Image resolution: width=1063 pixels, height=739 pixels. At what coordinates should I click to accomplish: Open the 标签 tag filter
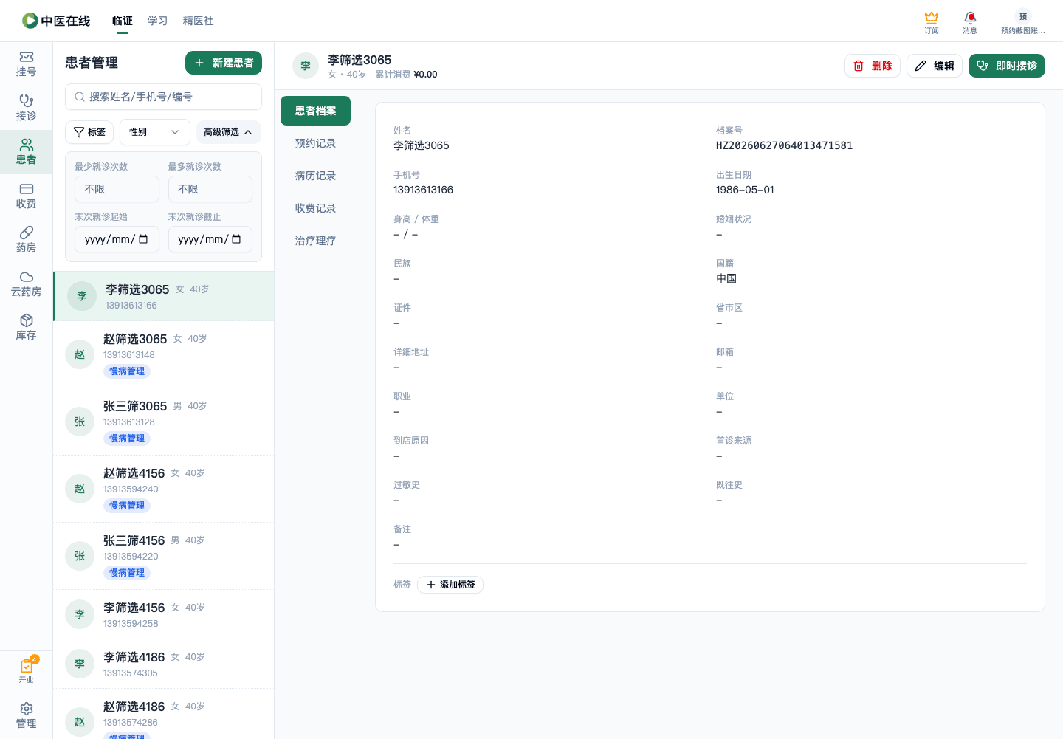(x=89, y=132)
